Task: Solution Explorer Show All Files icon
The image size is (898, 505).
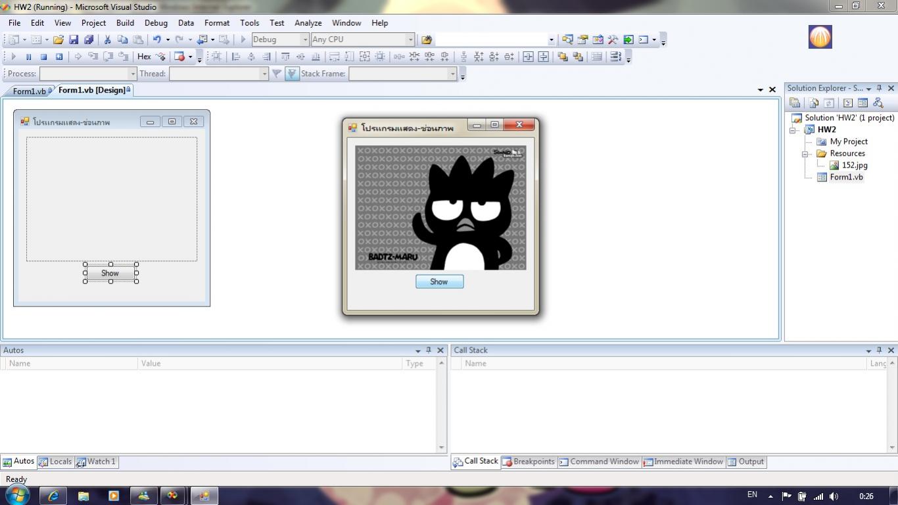Action: pyautogui.click(x=814, y=103)
